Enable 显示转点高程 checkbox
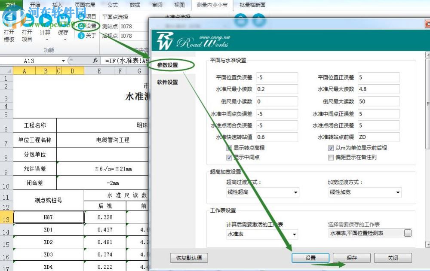 229,148
